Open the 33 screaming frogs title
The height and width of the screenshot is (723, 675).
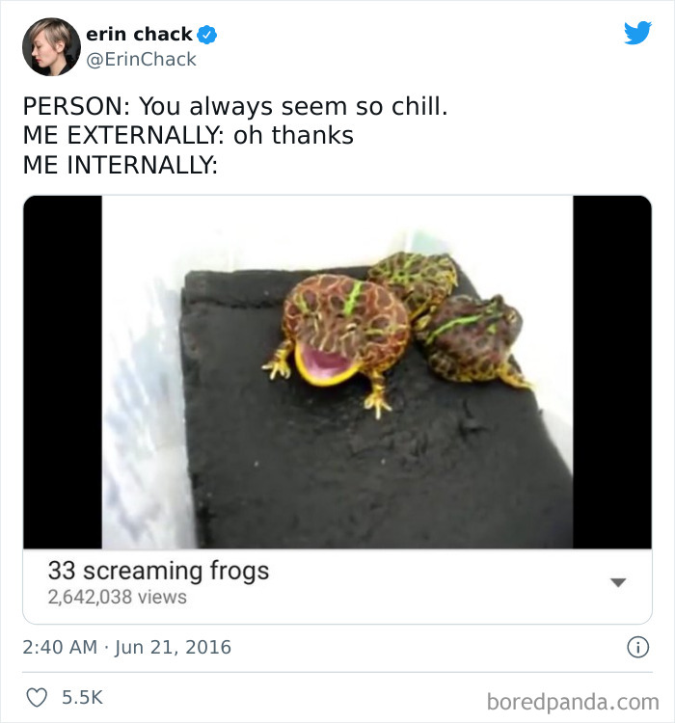tap(158, 571)
